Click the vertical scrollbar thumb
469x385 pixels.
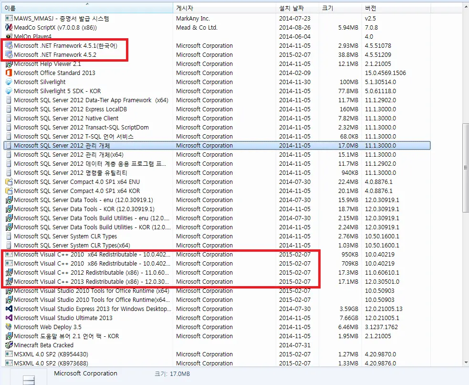click(466, 168)
